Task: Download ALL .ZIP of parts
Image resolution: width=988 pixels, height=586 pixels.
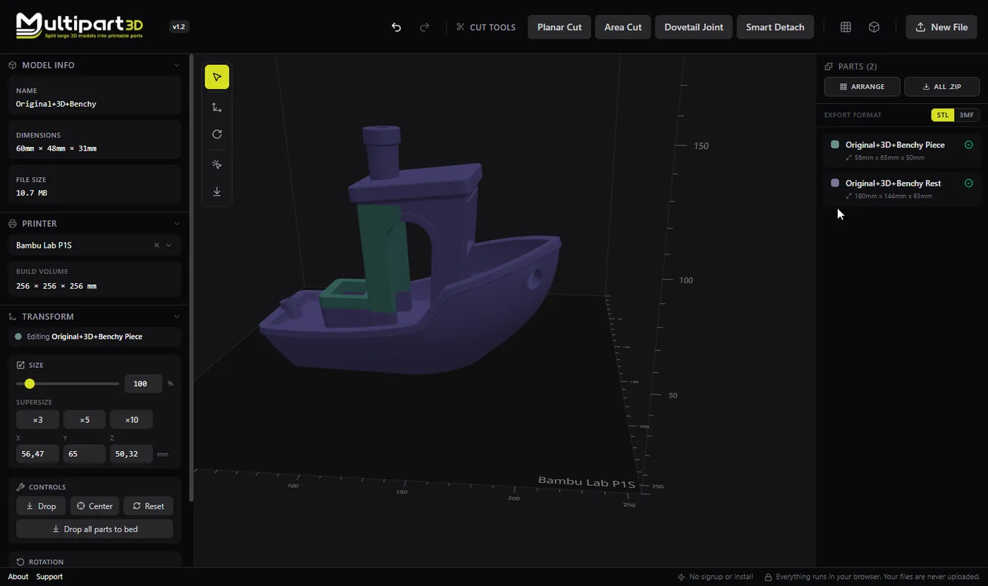Action: click(x=942, y=87)
